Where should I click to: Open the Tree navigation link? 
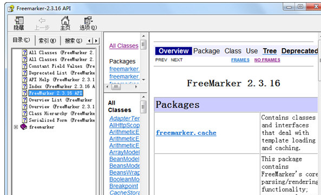[x=270, y=51]
